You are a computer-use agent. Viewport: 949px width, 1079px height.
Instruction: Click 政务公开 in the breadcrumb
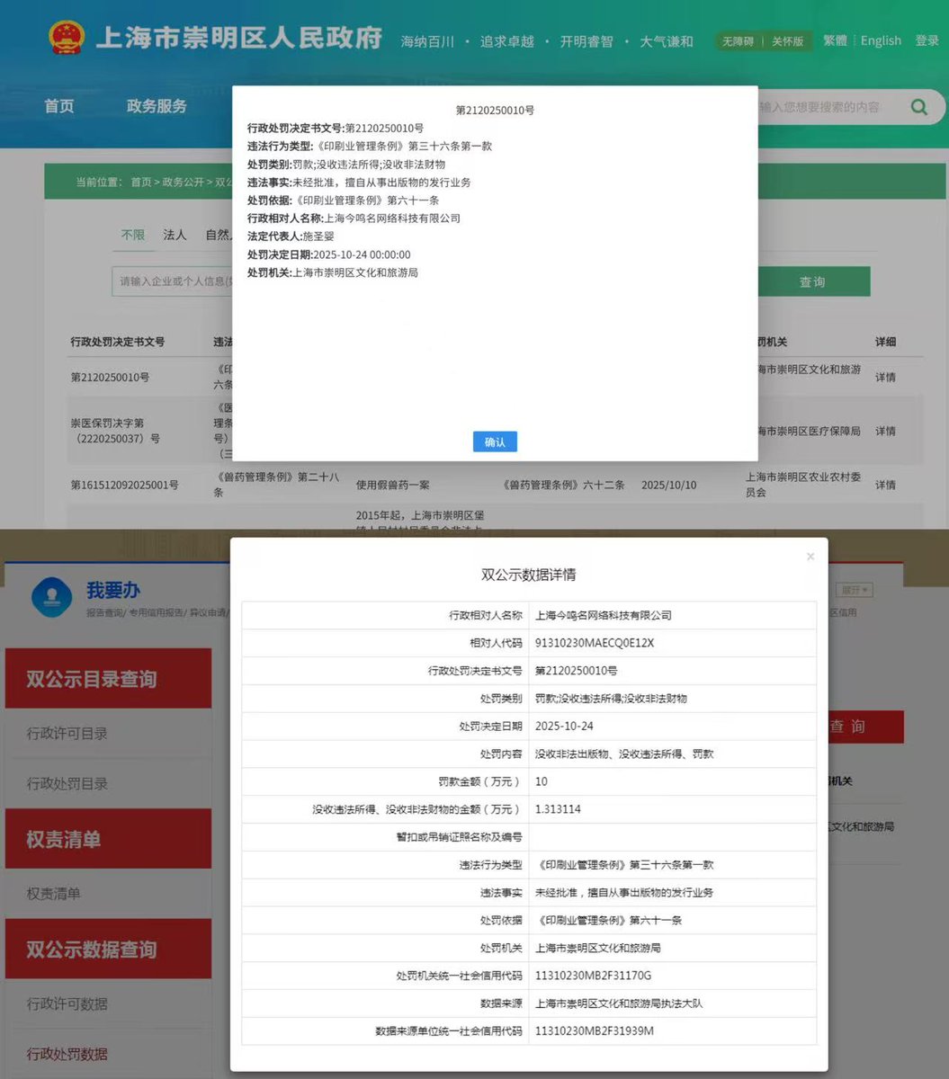(x=184, y=182)
